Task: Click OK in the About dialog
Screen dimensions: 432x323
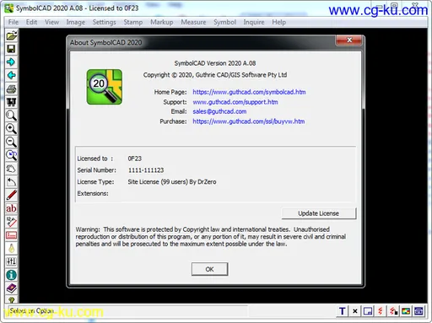Action: click(209, 269)
